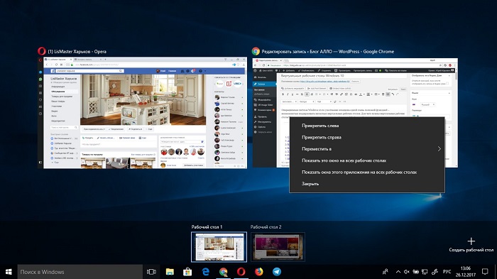Show hidden system tray icons
This screenshot has height=279, width=497.
pos(398,272)
